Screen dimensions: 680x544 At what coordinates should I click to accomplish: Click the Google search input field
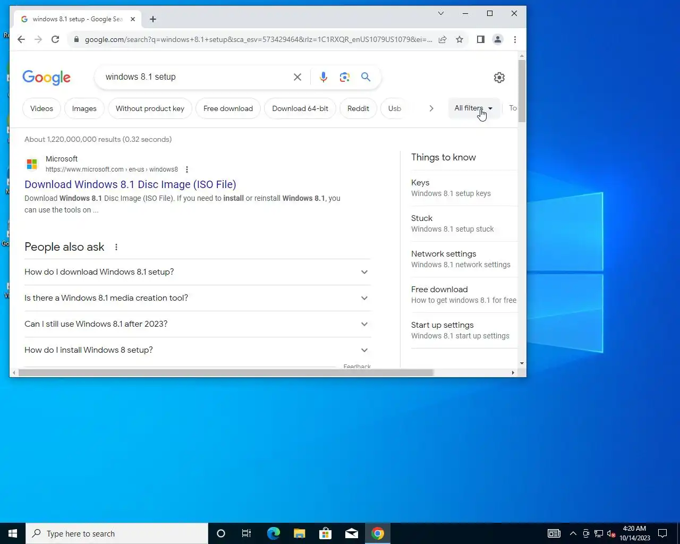pyautogui.click(x=195, y=77)
